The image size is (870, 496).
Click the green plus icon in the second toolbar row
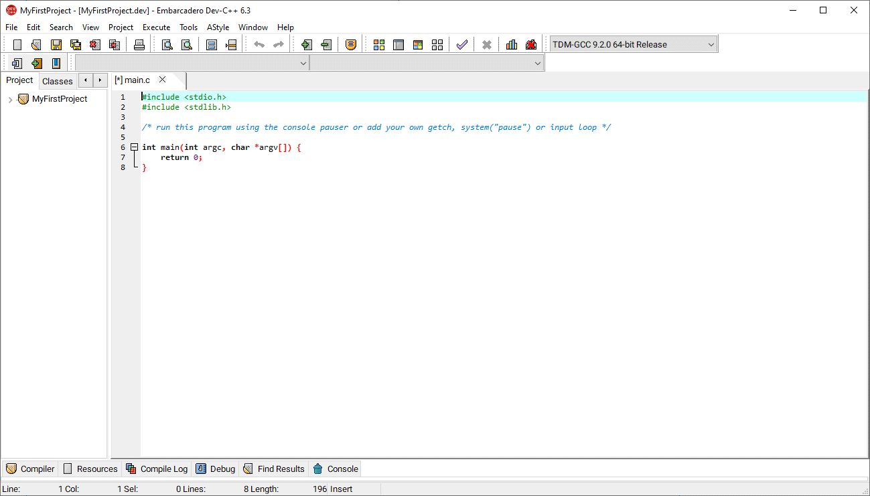(x=37, y=64)
